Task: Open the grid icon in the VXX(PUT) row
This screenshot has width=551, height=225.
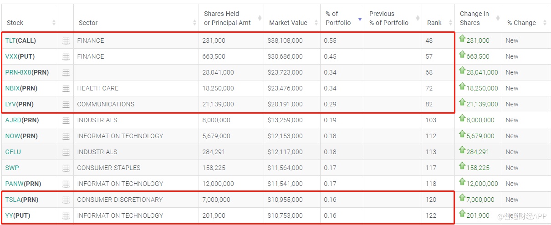Action: 66,57
